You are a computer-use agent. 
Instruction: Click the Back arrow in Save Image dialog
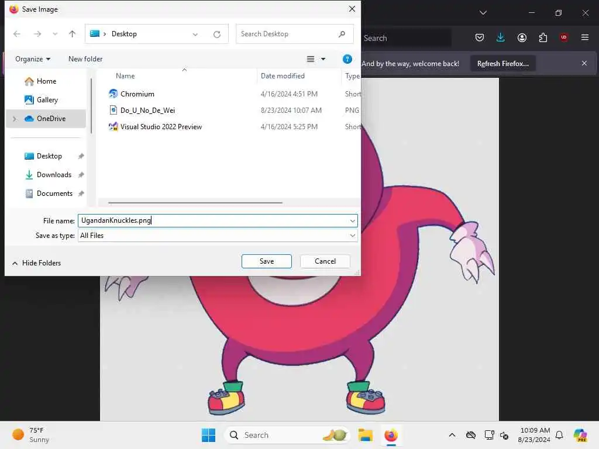click(17, 34)
